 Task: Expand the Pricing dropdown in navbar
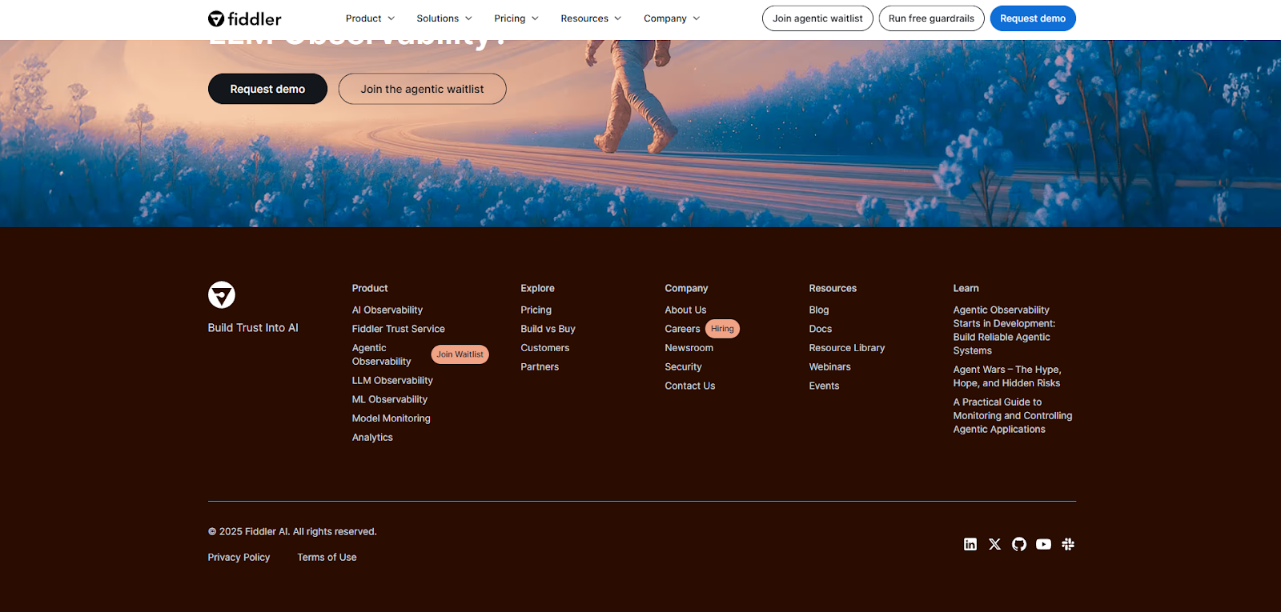pos(516,18)
